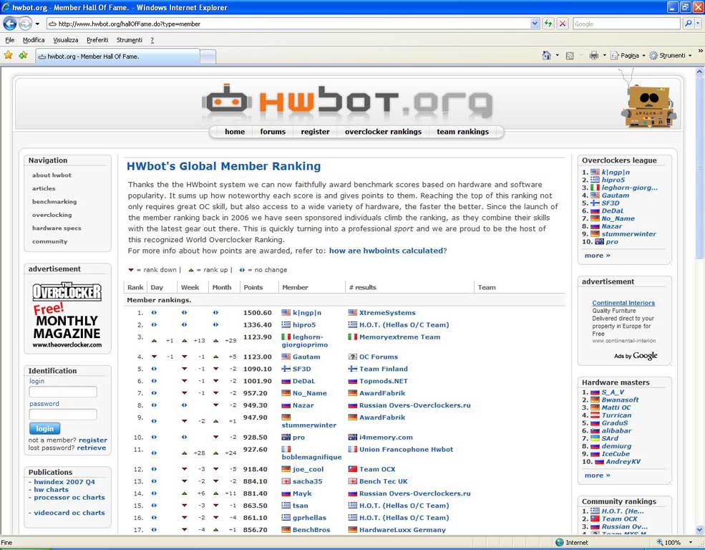Open the zoom level dropdown arrow
The image size is (705, 550).
690,542
